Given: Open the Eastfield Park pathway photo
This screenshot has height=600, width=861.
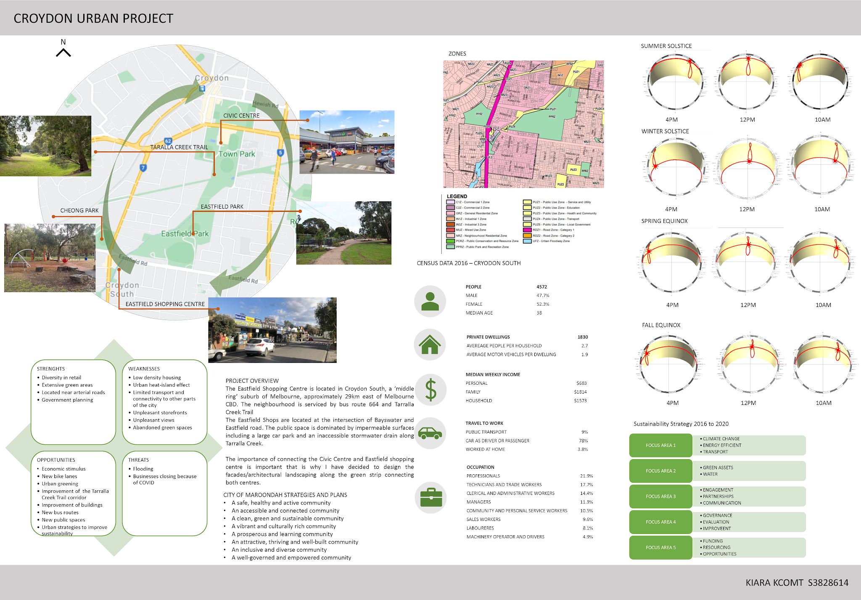Looking at the screenshot, I should click(344, 233).
